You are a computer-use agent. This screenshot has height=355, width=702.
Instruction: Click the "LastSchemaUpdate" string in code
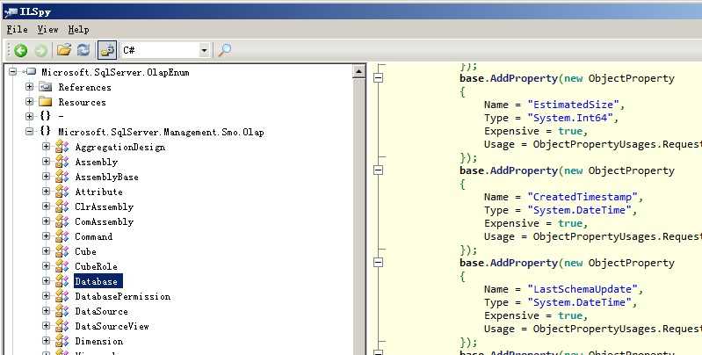point(583,289)
